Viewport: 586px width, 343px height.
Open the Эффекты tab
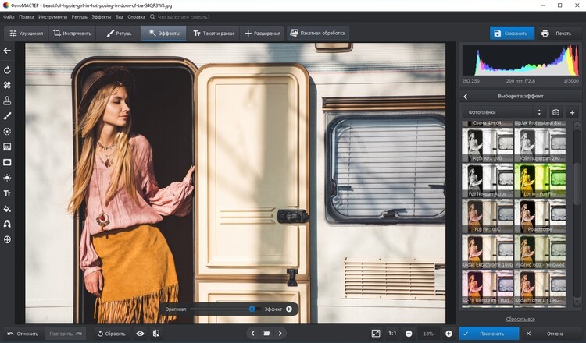point(163,34)
